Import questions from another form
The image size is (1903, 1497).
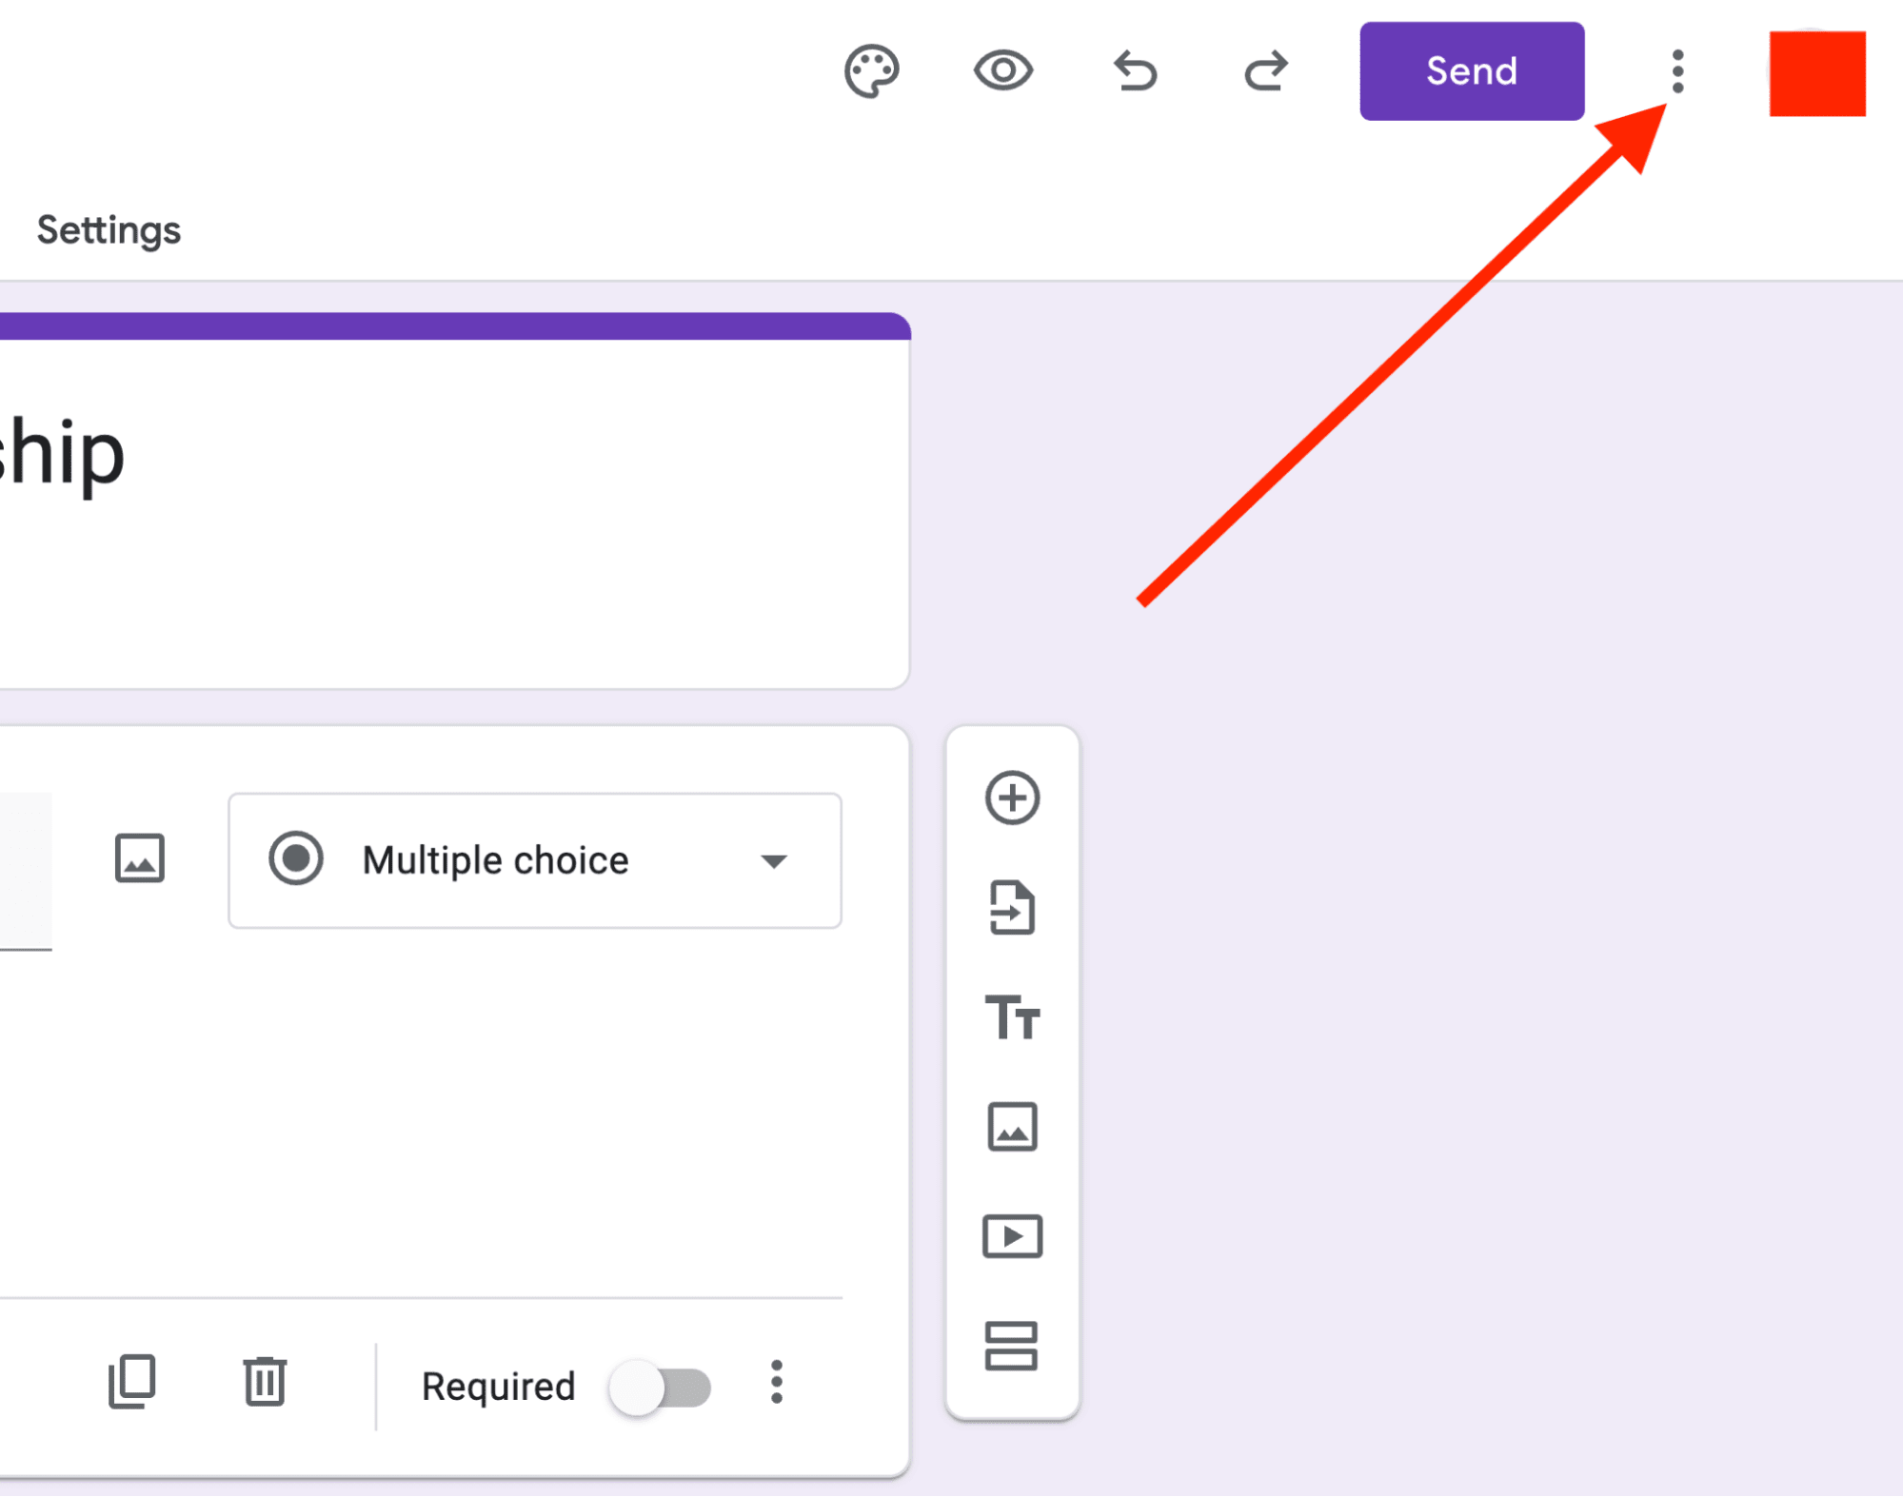click(x=1013, y=909)
